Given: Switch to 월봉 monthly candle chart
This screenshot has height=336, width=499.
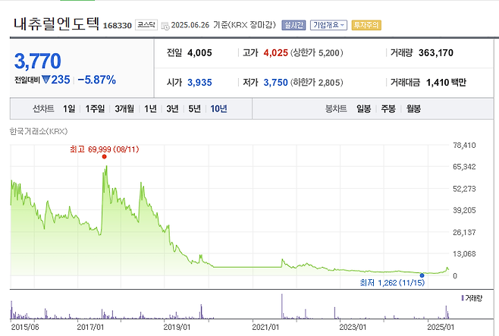Looking at the screenshot, I should coord(413,108).
